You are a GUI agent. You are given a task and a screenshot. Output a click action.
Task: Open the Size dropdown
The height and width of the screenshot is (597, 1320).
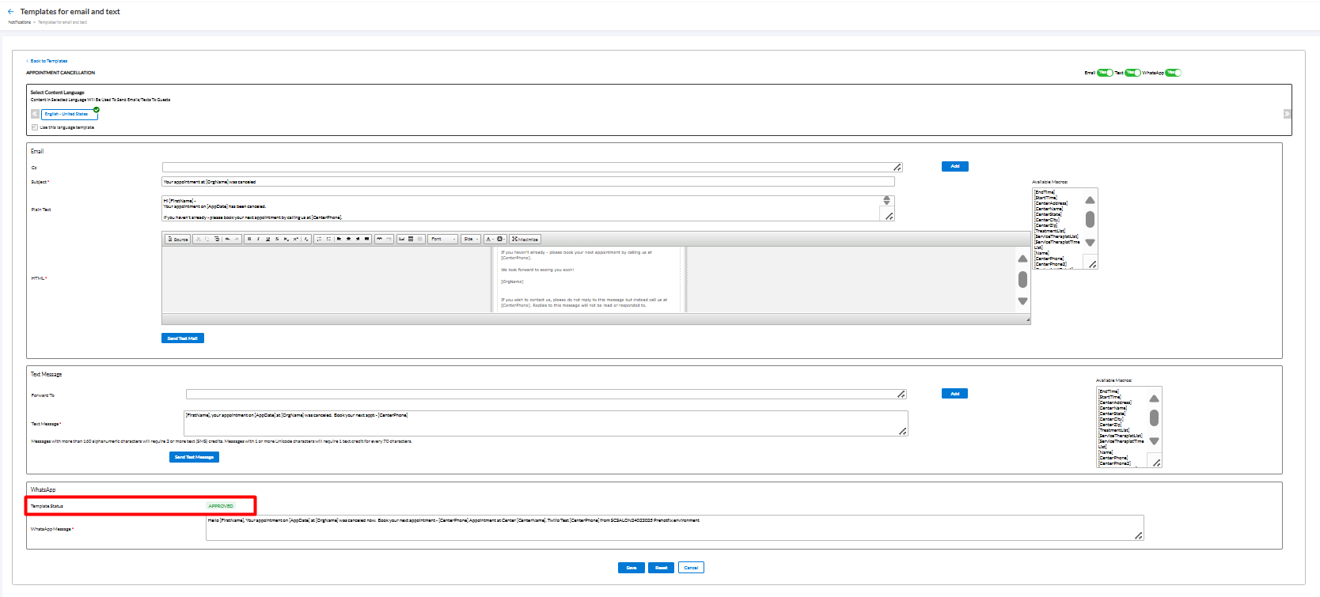[470, 239]
